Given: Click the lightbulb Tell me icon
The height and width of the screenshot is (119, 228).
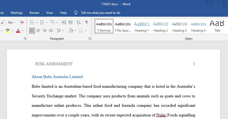Looking at the screenshot, I should (76, 13).
